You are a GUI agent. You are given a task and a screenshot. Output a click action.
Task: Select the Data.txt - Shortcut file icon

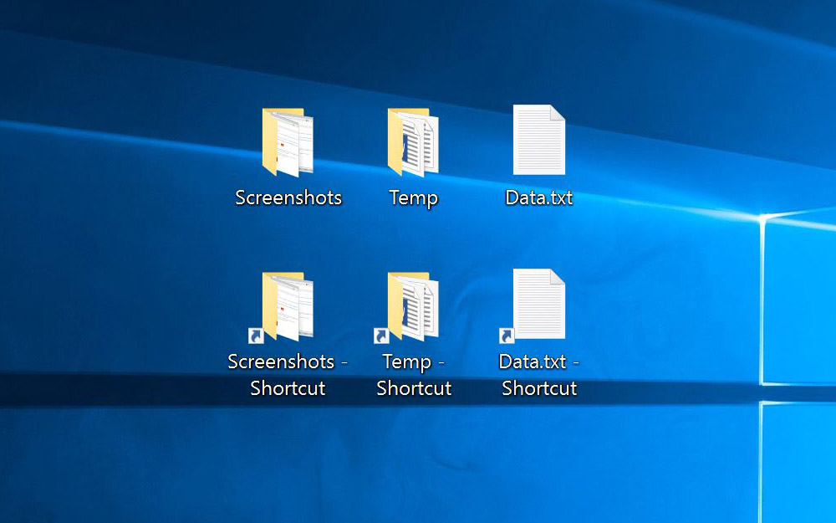tap(532, 305)
